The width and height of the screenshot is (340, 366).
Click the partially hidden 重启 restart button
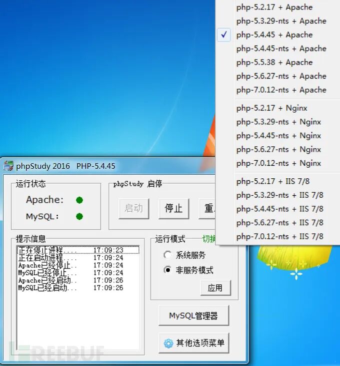pyautogui.click(x=207, y=208)
